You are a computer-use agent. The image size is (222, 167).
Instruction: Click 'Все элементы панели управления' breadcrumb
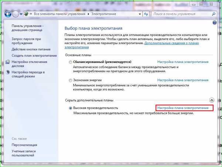(60, 14)
